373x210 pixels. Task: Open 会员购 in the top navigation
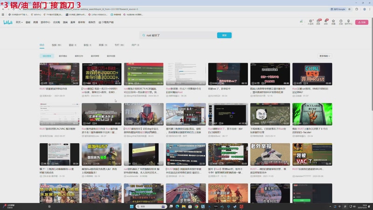56,22
